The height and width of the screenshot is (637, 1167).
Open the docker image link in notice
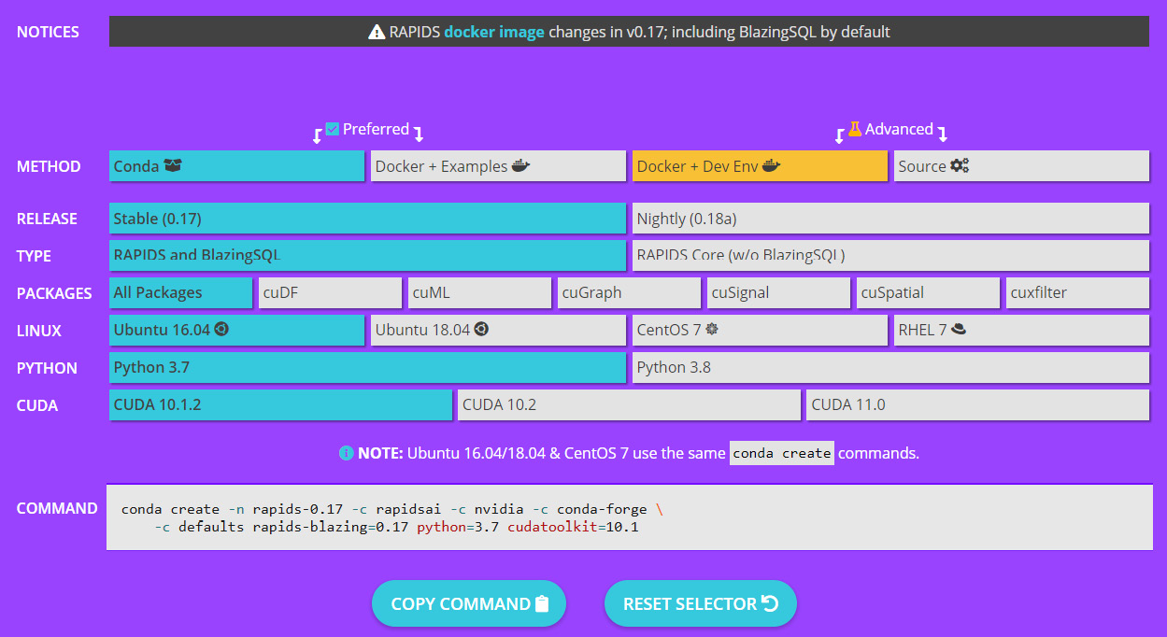click(x=494, y=32)
